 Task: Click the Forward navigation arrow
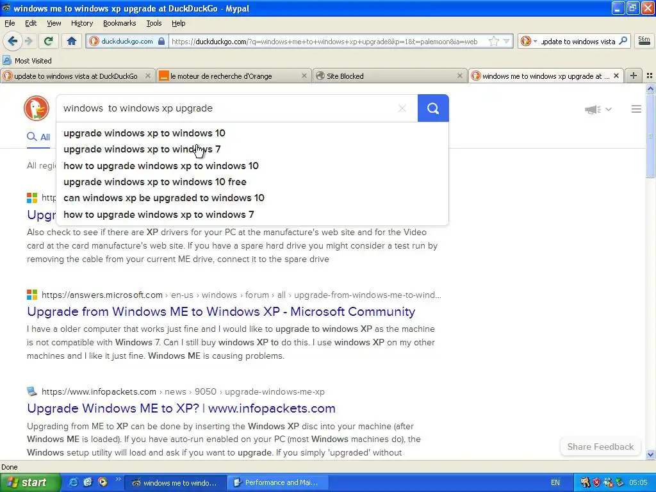(x=28, y=41)
